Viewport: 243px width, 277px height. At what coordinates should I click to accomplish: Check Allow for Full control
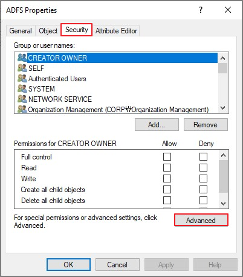coord(167,157)
